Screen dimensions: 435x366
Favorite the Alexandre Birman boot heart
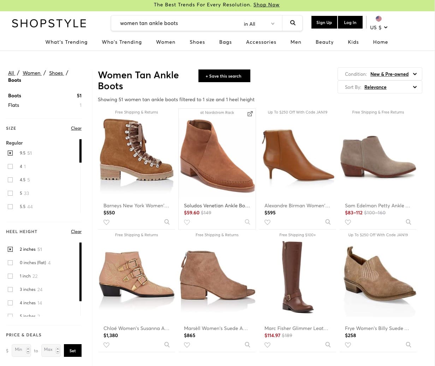(x=267, y=222)
